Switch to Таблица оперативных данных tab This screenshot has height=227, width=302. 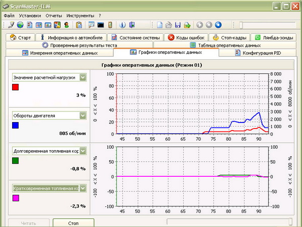click(225, 45)
